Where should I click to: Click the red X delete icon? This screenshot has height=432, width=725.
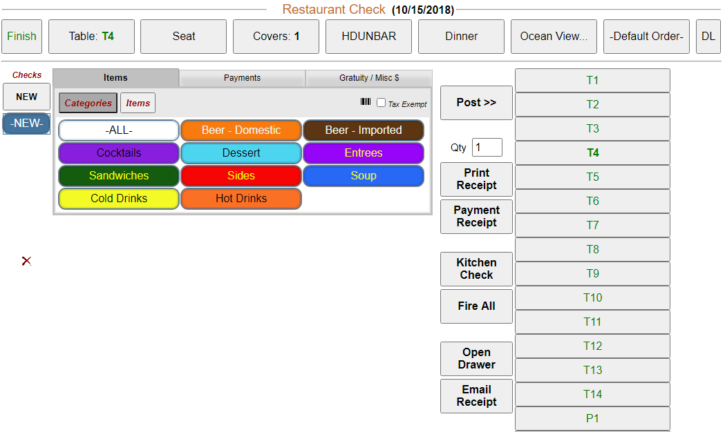[x=26, y=261]
